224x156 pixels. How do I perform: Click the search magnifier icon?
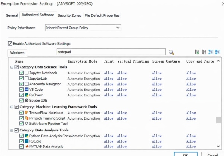[x=171, y=52]
